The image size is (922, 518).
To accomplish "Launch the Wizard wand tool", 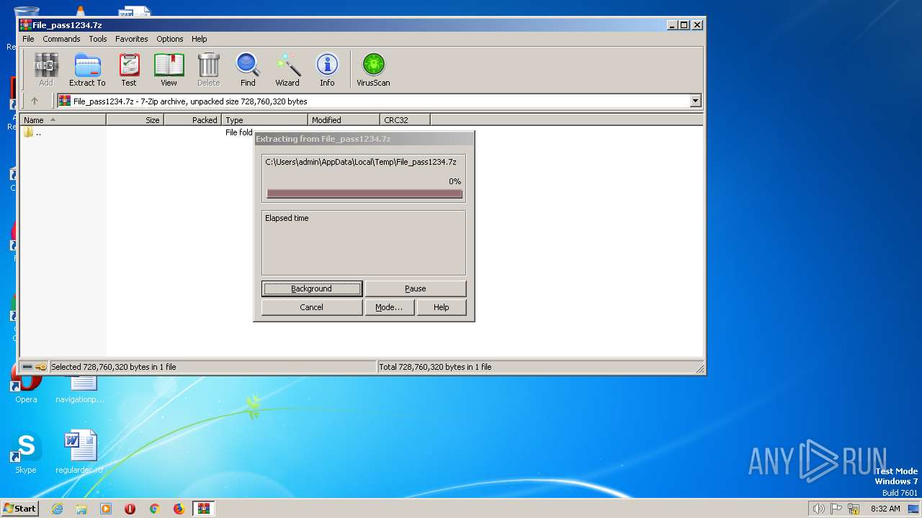I will (x=287, y=70).
